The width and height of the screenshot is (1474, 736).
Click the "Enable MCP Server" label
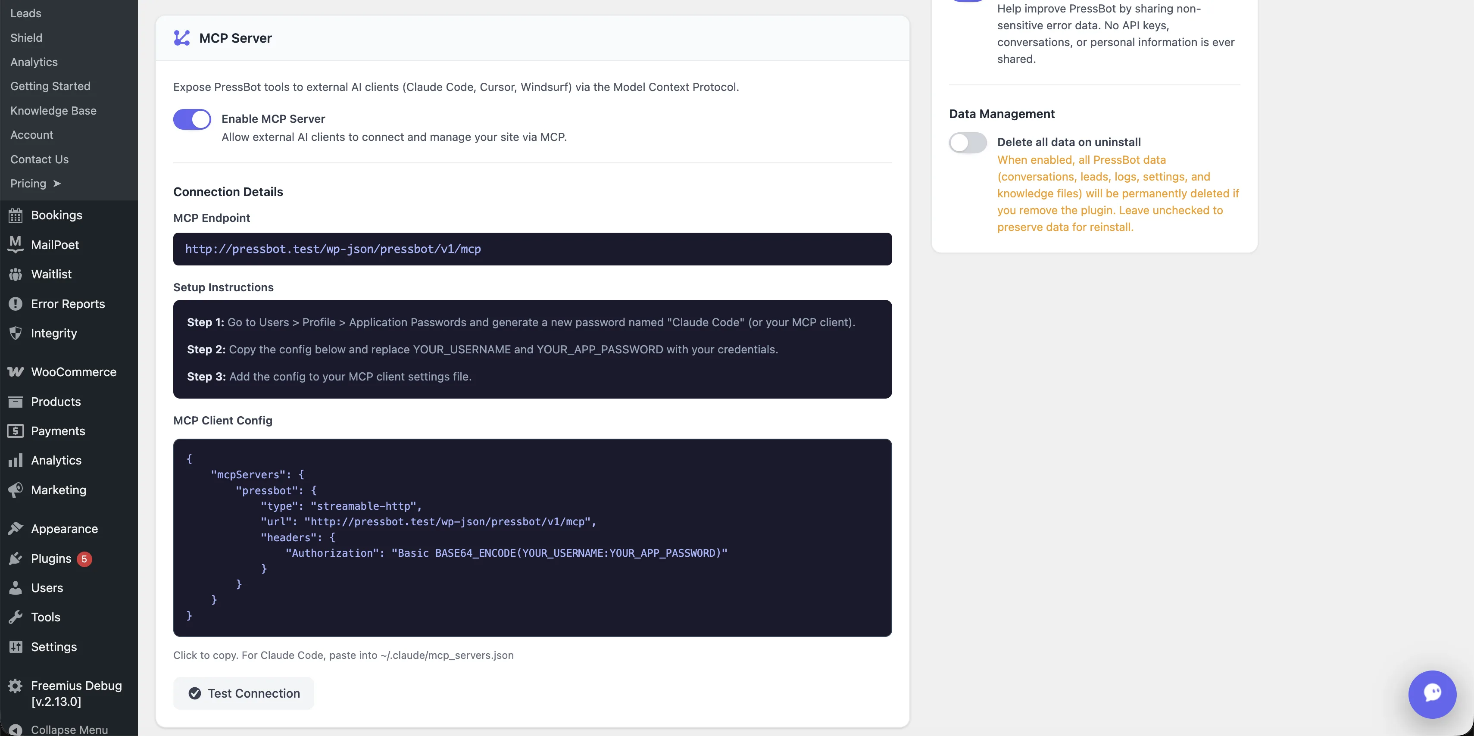point(273,119)
